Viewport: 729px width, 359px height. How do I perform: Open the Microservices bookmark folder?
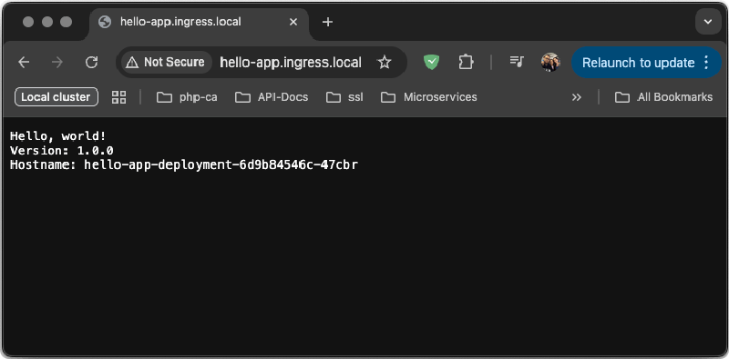pyautogui.click(x=428, y=97)
